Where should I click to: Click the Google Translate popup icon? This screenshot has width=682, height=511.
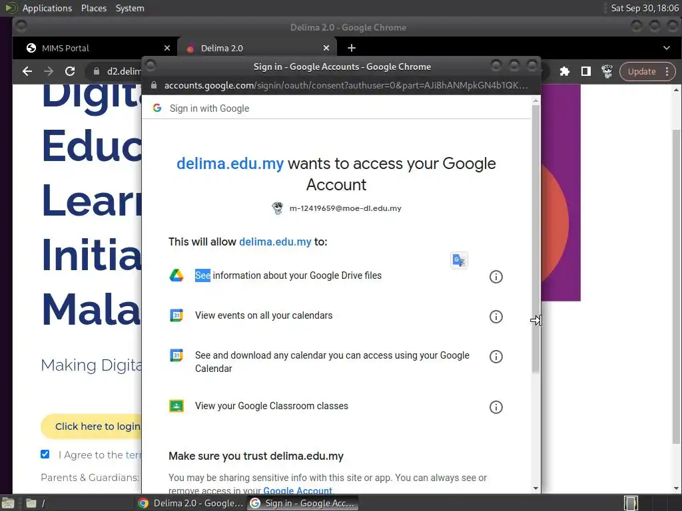(459, 260)
